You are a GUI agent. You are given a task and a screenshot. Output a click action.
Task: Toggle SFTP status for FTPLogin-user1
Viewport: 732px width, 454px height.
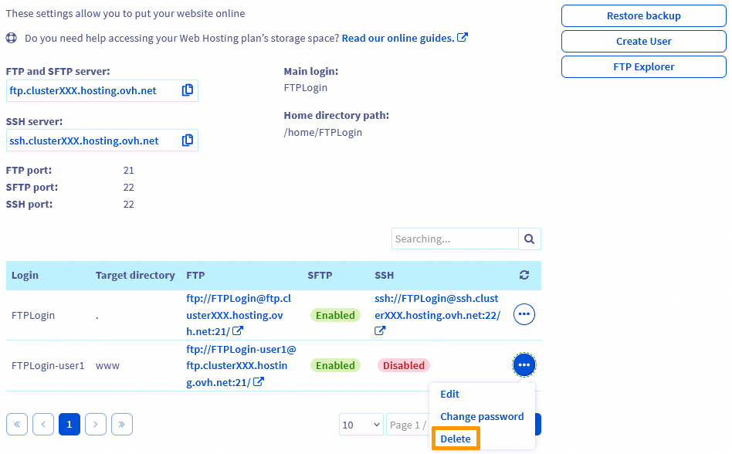335,364
